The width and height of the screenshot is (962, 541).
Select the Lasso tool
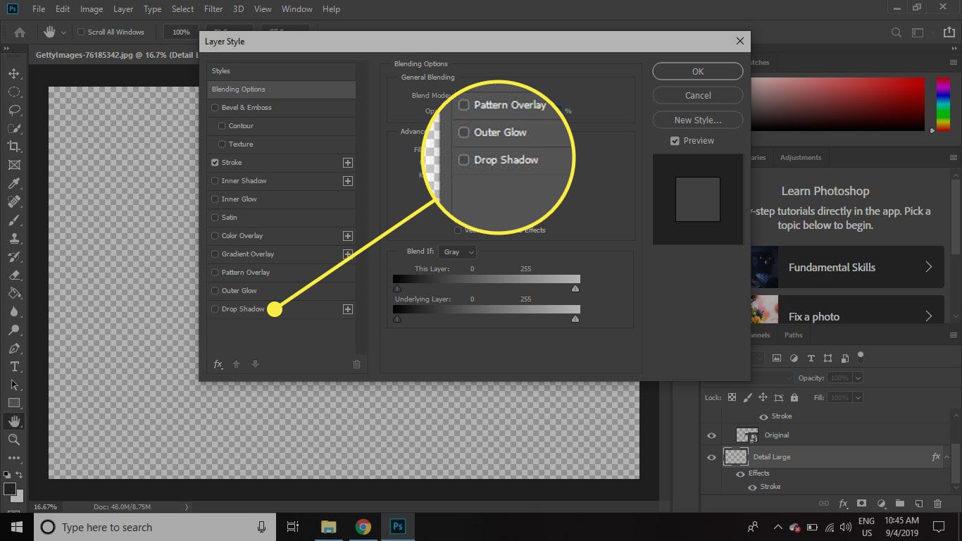coord(13,110)
